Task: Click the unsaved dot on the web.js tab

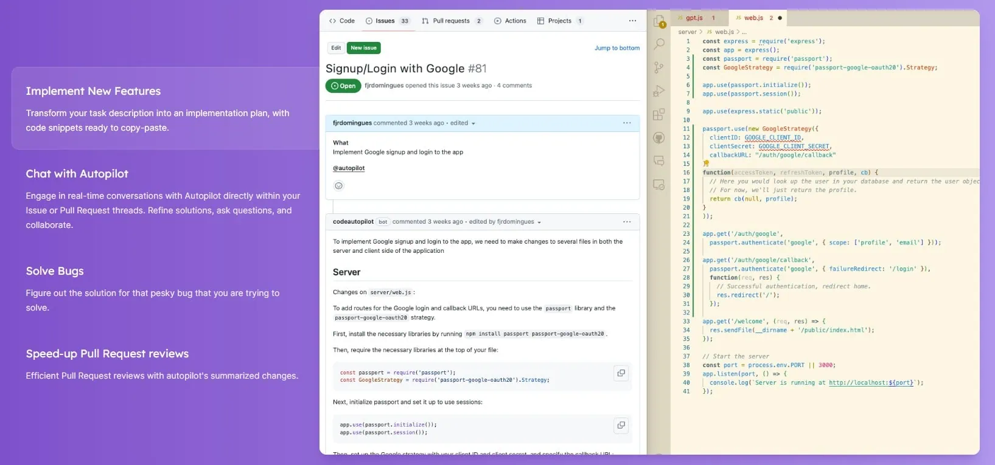Action: 780,18
